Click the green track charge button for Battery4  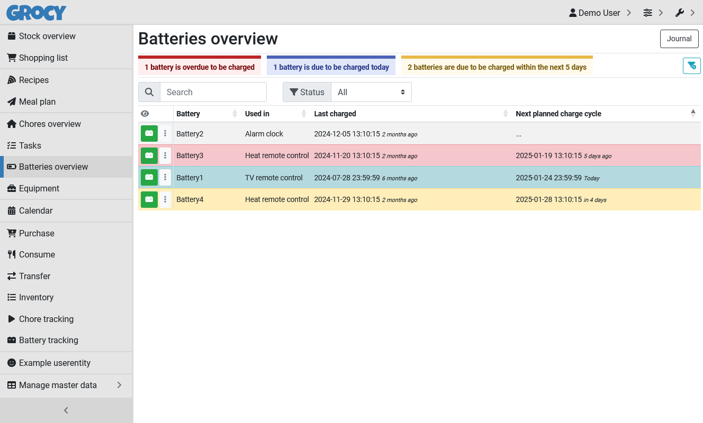click(149, 199)
